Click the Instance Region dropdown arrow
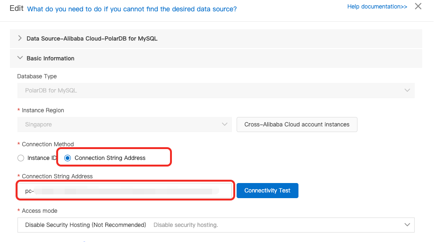Image resolution: width=434 pixels, height=242 pixels. [224, 125]
